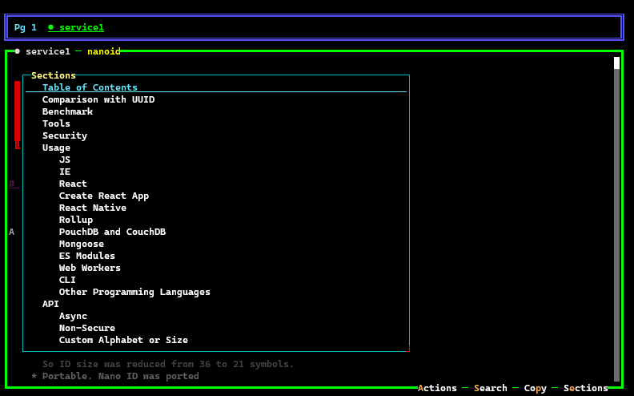Go to the Mongoose subsection
Screen dimensions: 634x396
coord(82,244)
